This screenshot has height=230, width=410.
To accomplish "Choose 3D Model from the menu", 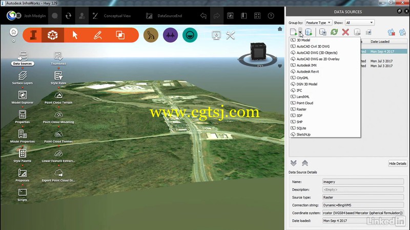I will [325, 40].
